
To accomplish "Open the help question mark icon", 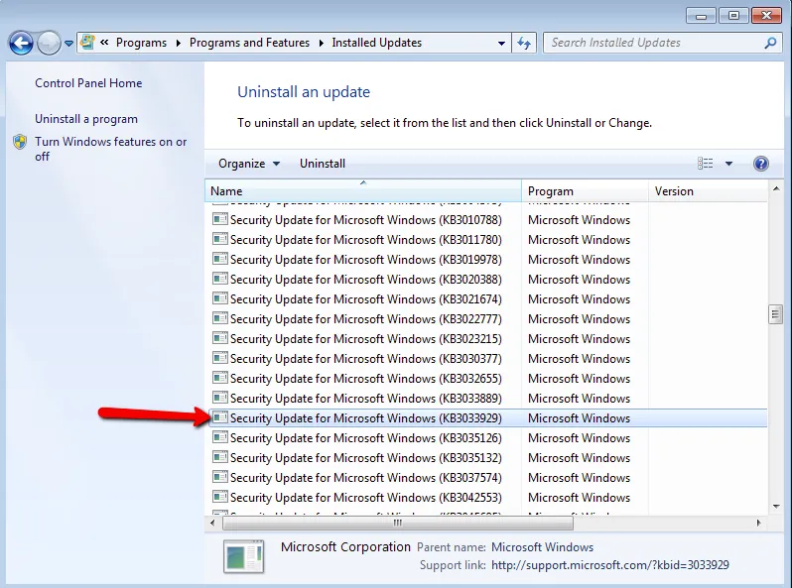I will [x=761, y=164].
